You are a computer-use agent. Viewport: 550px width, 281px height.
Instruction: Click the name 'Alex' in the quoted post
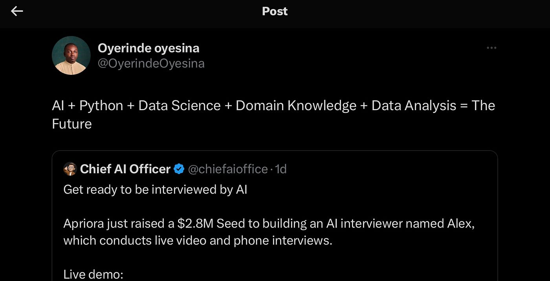click(460, 223)
